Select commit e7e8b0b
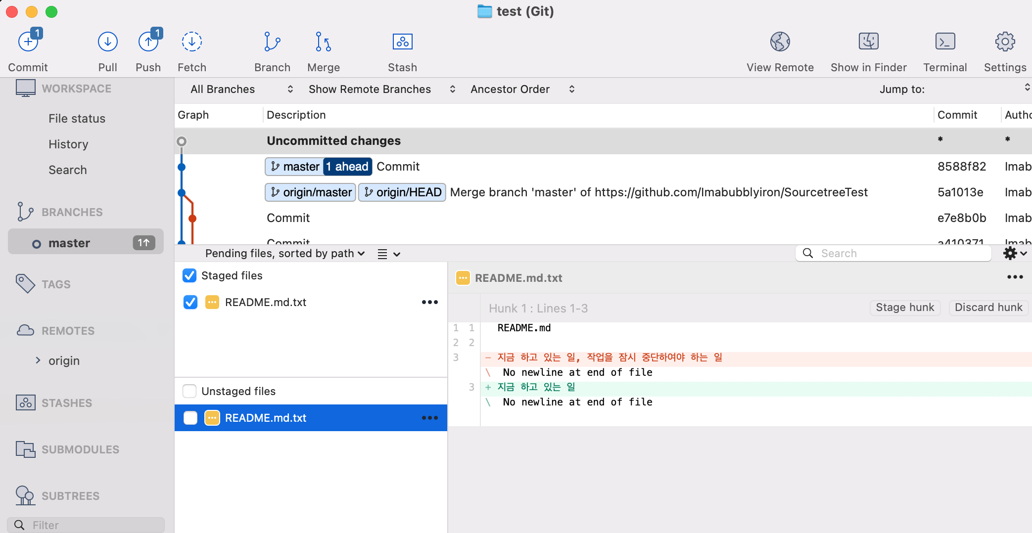Image resolution: width=1032 pixels, height=533 pixels. 603,218
